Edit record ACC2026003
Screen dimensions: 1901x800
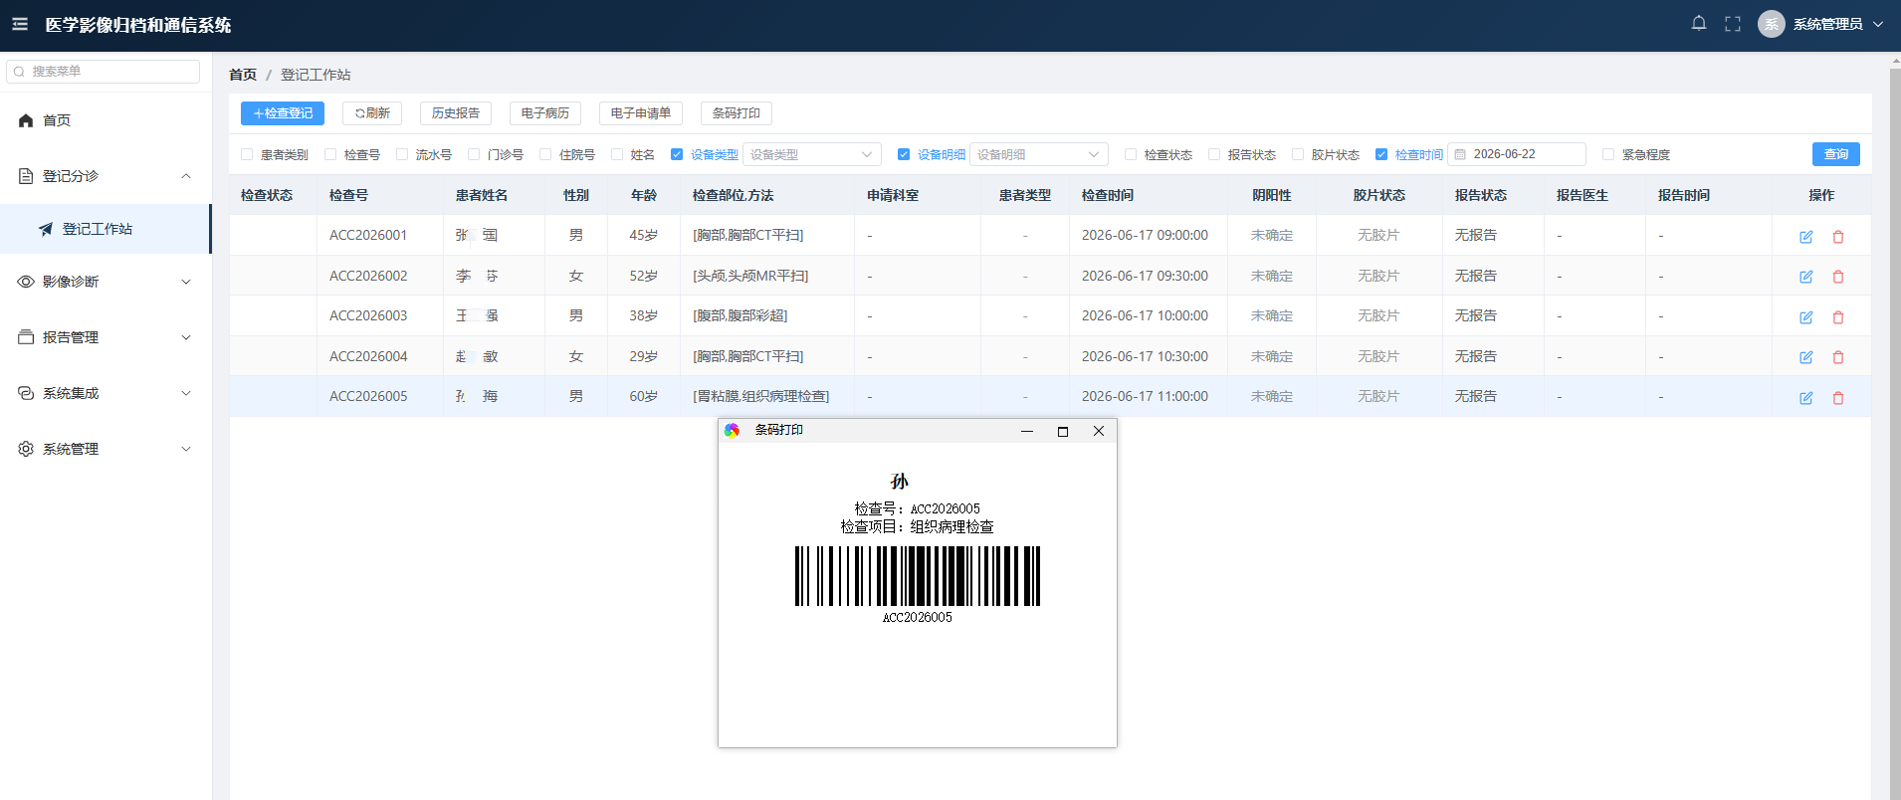(1806, 317)
